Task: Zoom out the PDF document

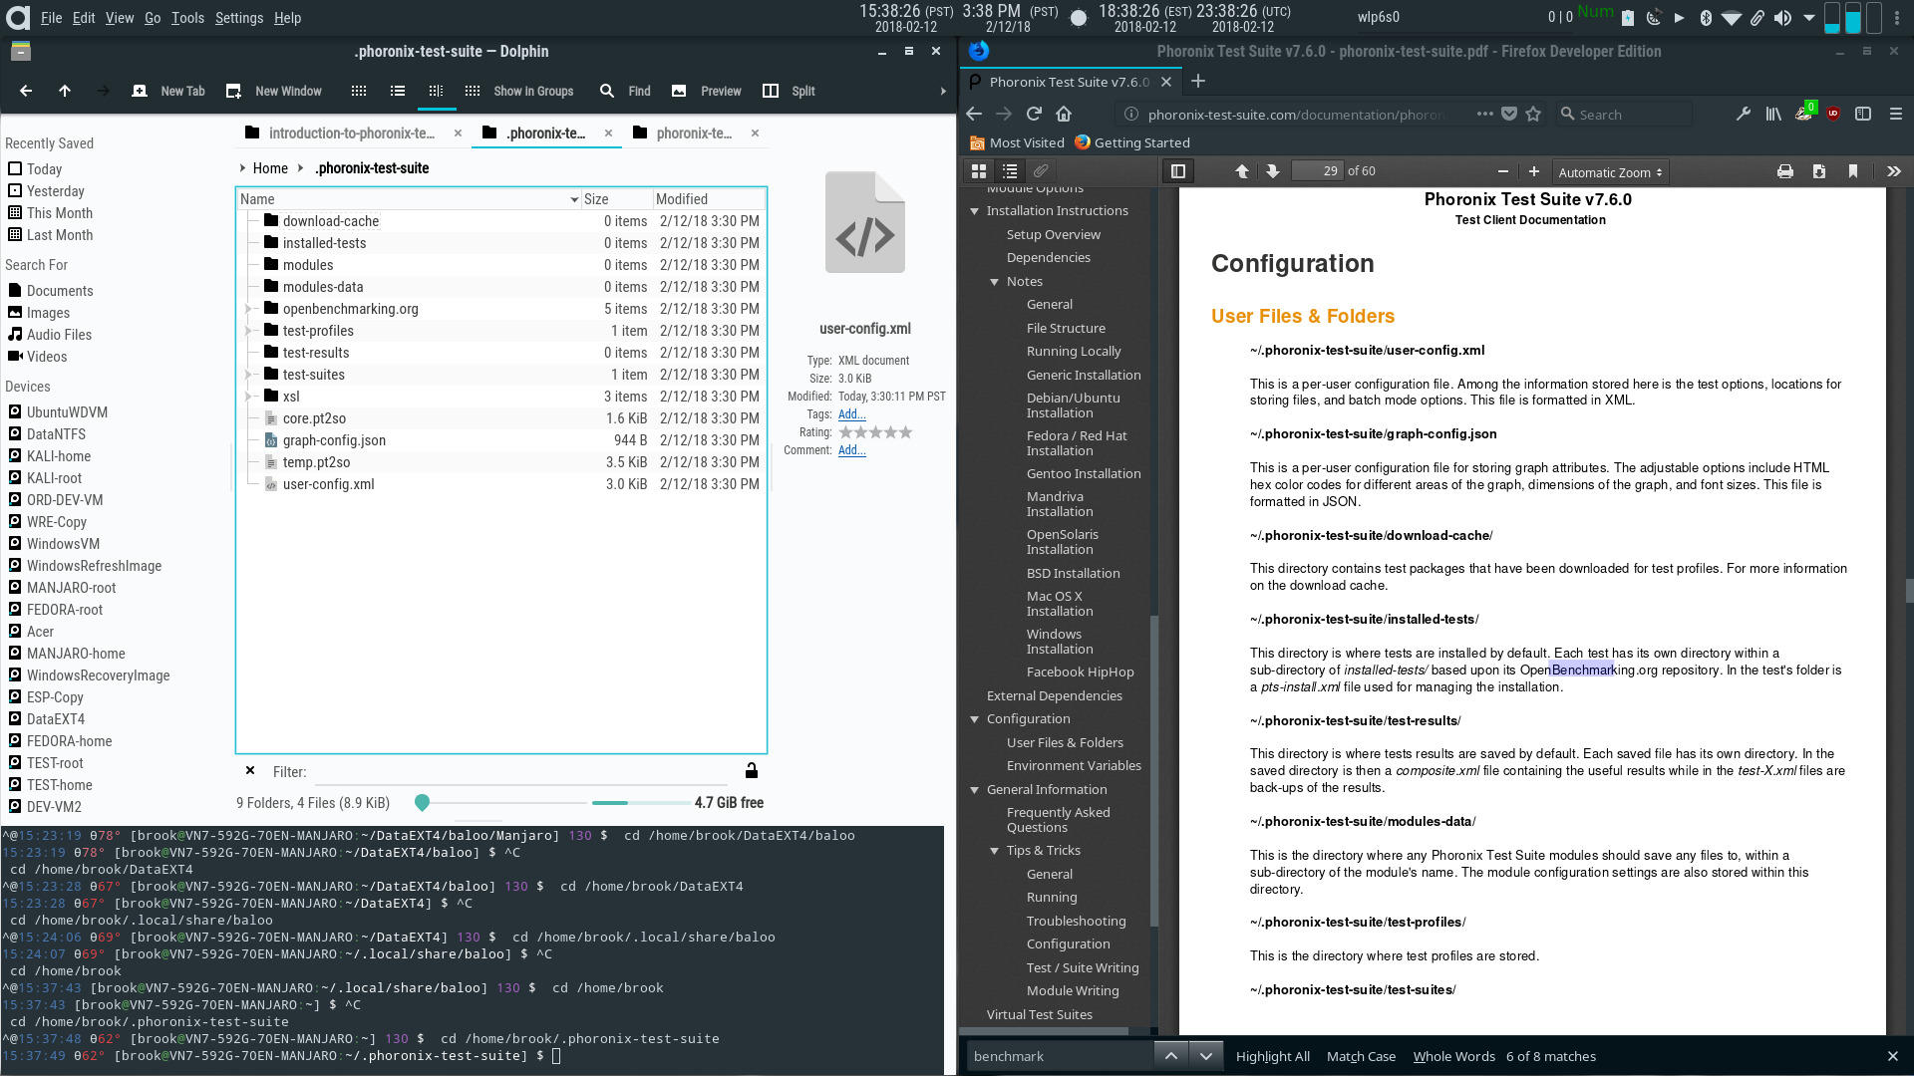Action: [1503, 171]
